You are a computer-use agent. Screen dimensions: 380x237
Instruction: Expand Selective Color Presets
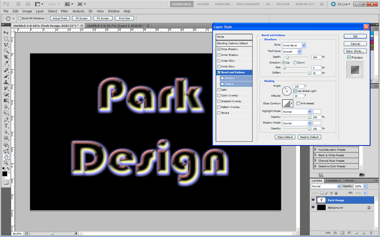click(x=315, y=166)
